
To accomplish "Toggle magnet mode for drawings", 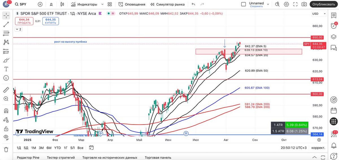I will (6, 110).
